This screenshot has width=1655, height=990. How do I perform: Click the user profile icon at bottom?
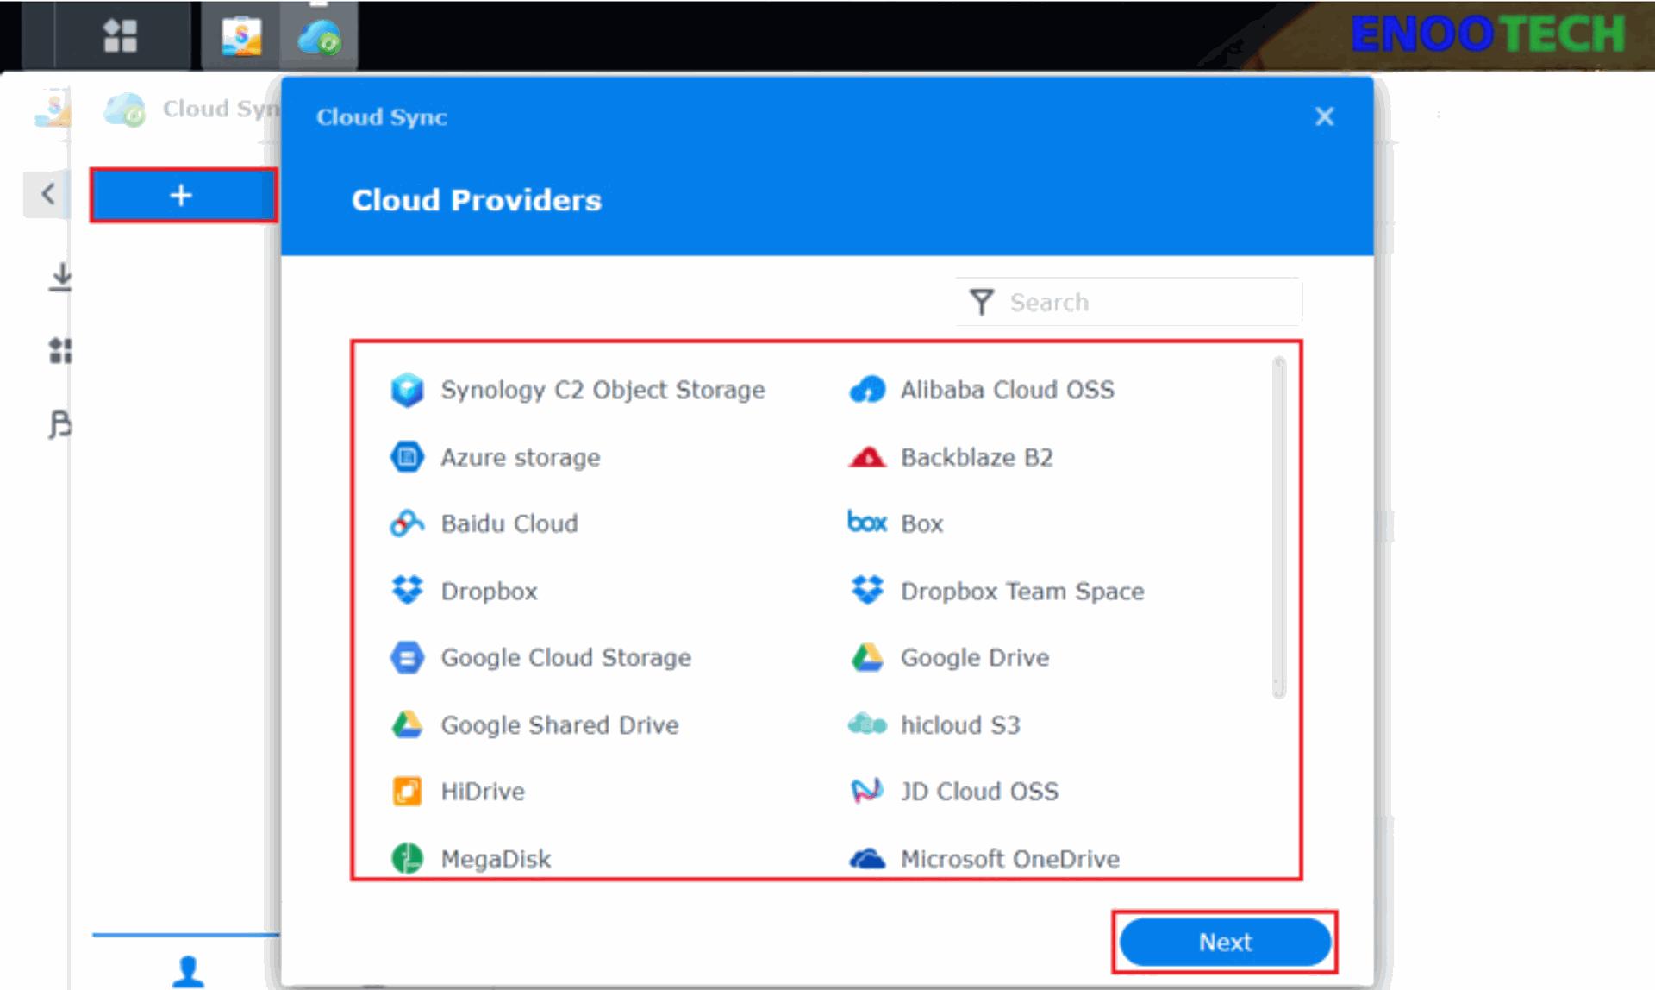point(188,971)
